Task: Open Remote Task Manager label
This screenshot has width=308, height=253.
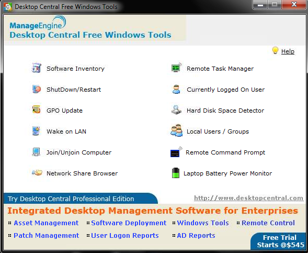Action: [220, 69]
